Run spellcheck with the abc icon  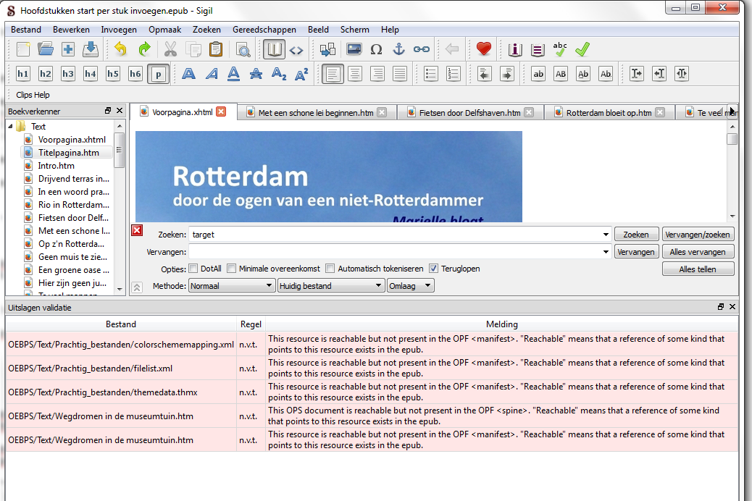click(x=560, y=49)
